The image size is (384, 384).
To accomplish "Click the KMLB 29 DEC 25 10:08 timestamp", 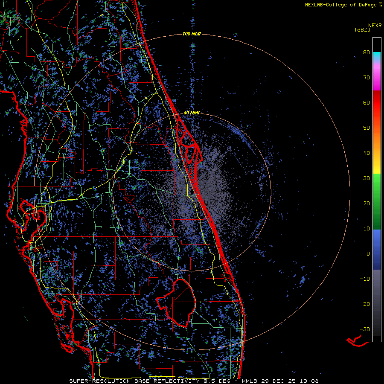I will (x=280, y=381).
